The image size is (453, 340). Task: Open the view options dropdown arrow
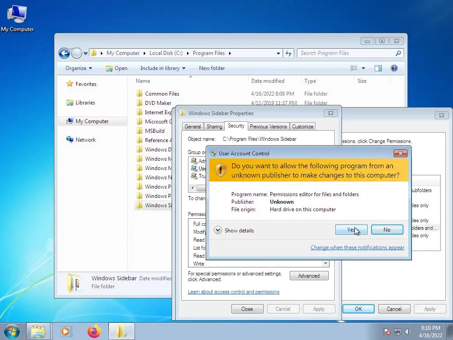pyautogui.click(x=364, y=68)
